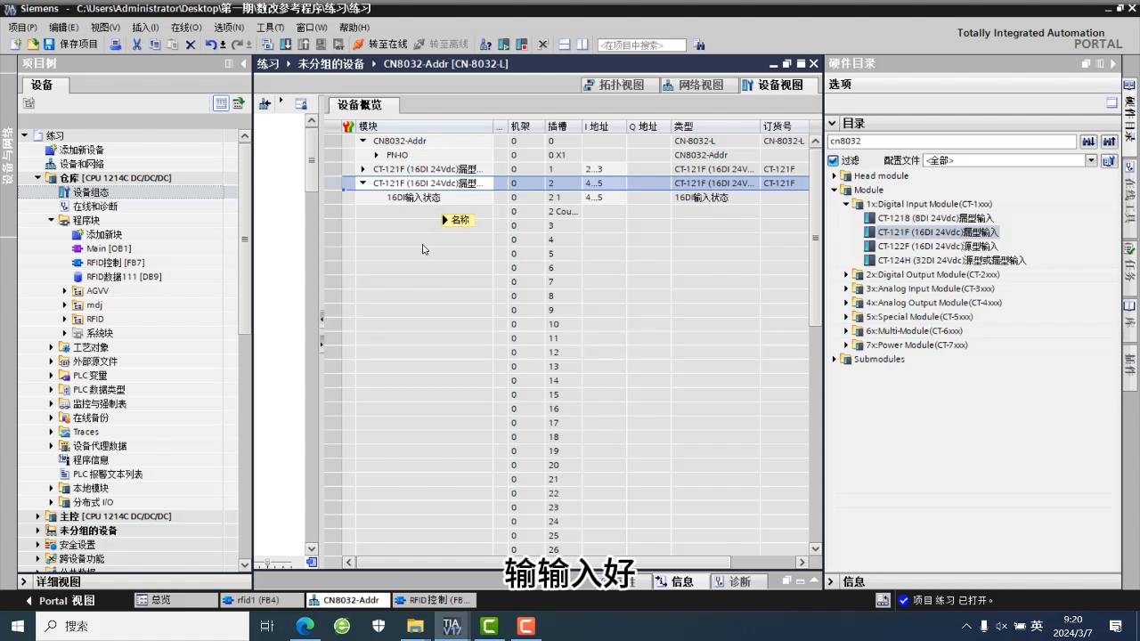Screen dimensions: 1140x641
Task: Click the split editor horizontally icon
Action: [565, 45]
